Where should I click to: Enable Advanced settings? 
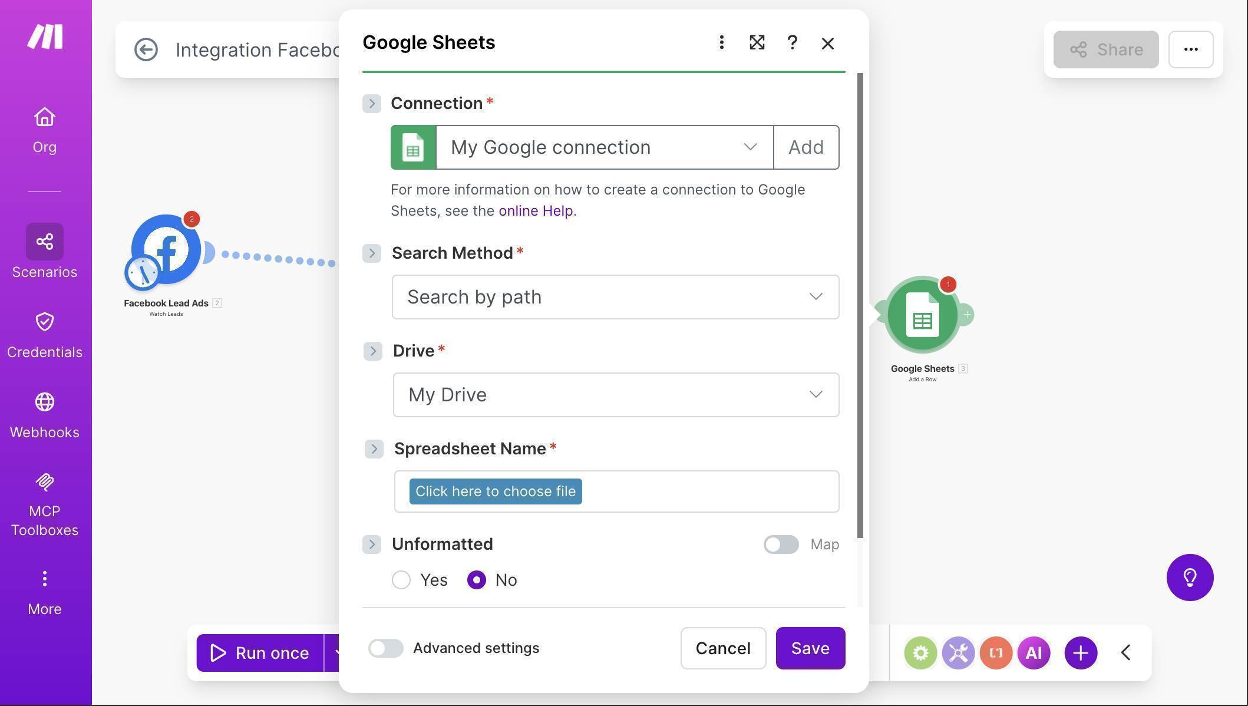click(x=386, y=648)
